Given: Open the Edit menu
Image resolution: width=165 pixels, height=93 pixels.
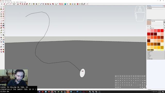Looking at the screenshot, I should click(x=3, y=2).
